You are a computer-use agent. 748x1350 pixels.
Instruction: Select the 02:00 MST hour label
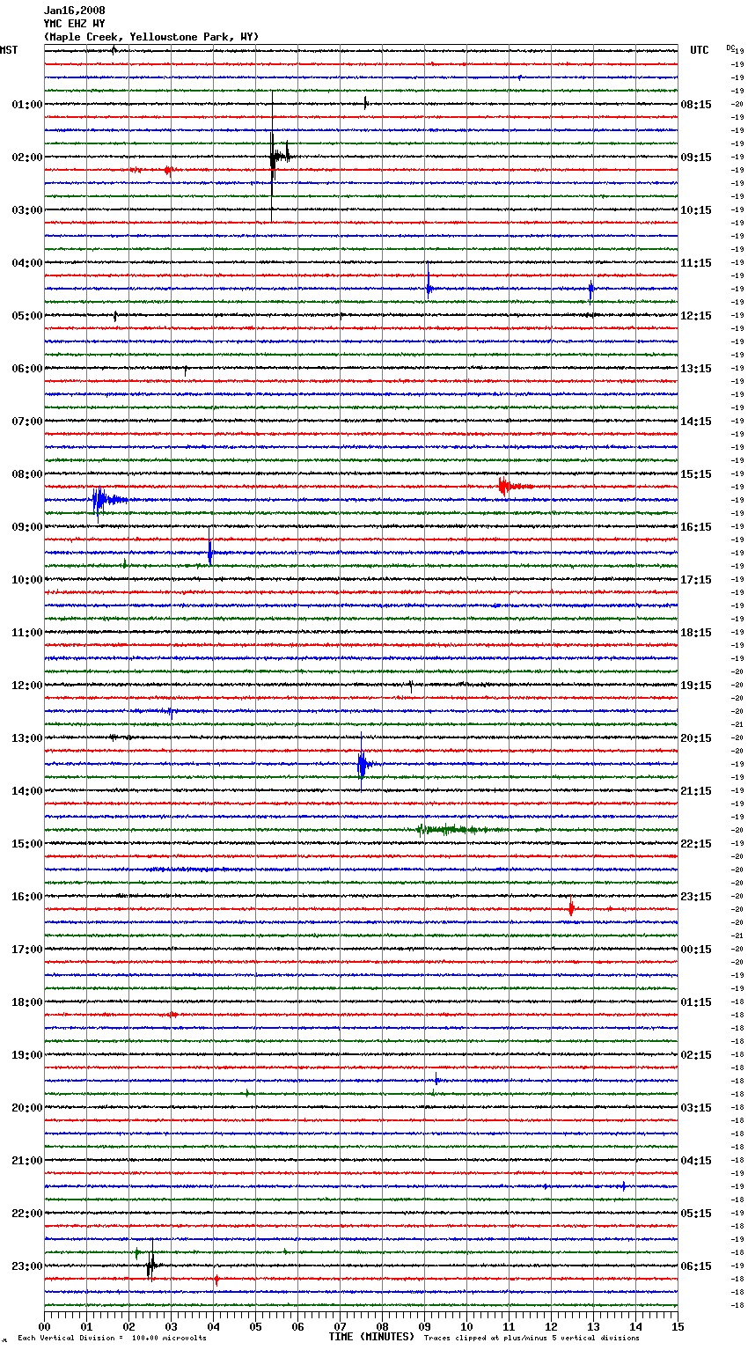click(26, 158)
